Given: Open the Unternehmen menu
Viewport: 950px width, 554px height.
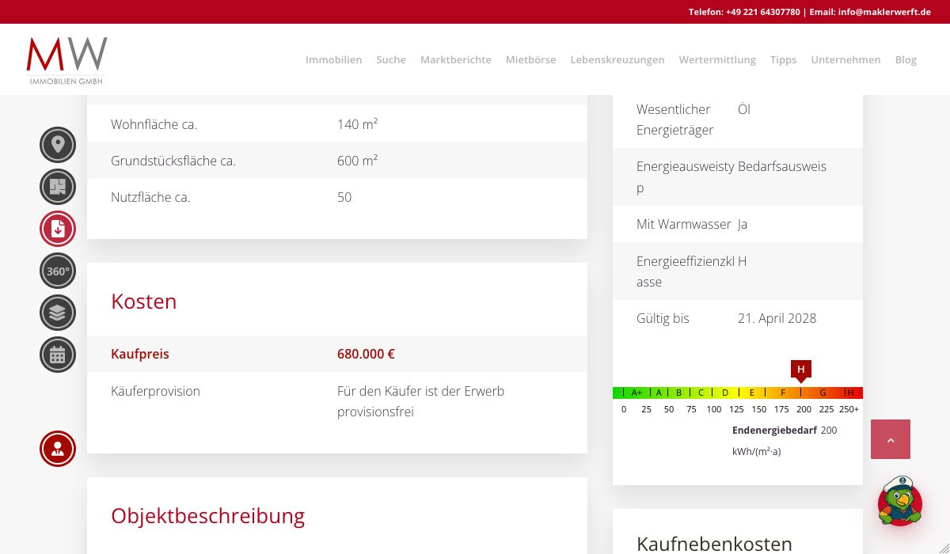Looking at the screenshot, I should (845, 59).
